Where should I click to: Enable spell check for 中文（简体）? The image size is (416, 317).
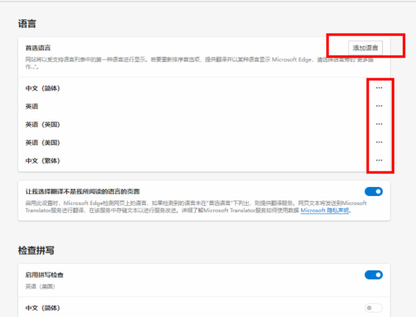point(373,308)
